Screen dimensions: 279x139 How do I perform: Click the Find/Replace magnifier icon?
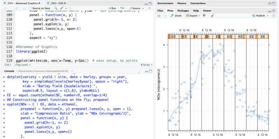56,8
